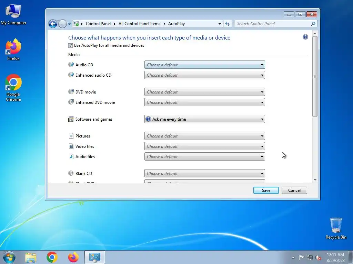Open the Video files default dropdown
353x264 pixels.
click(x=205, y=146)
